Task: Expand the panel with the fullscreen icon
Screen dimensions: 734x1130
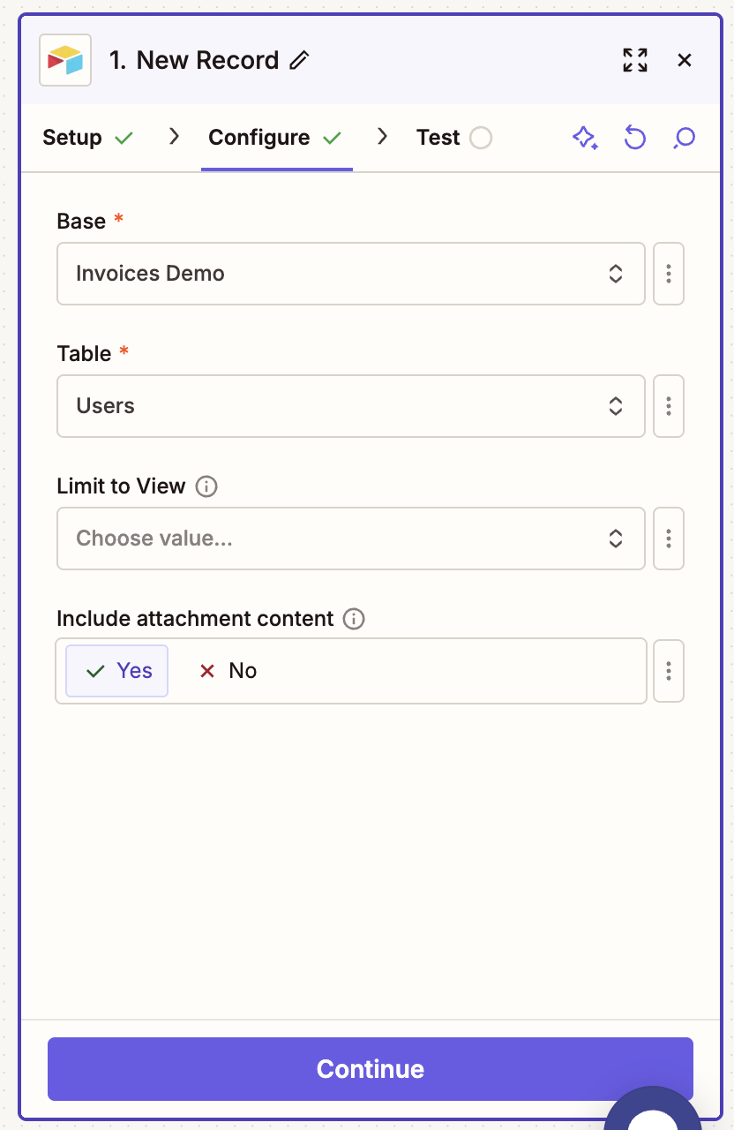Action: click(634, 60)
